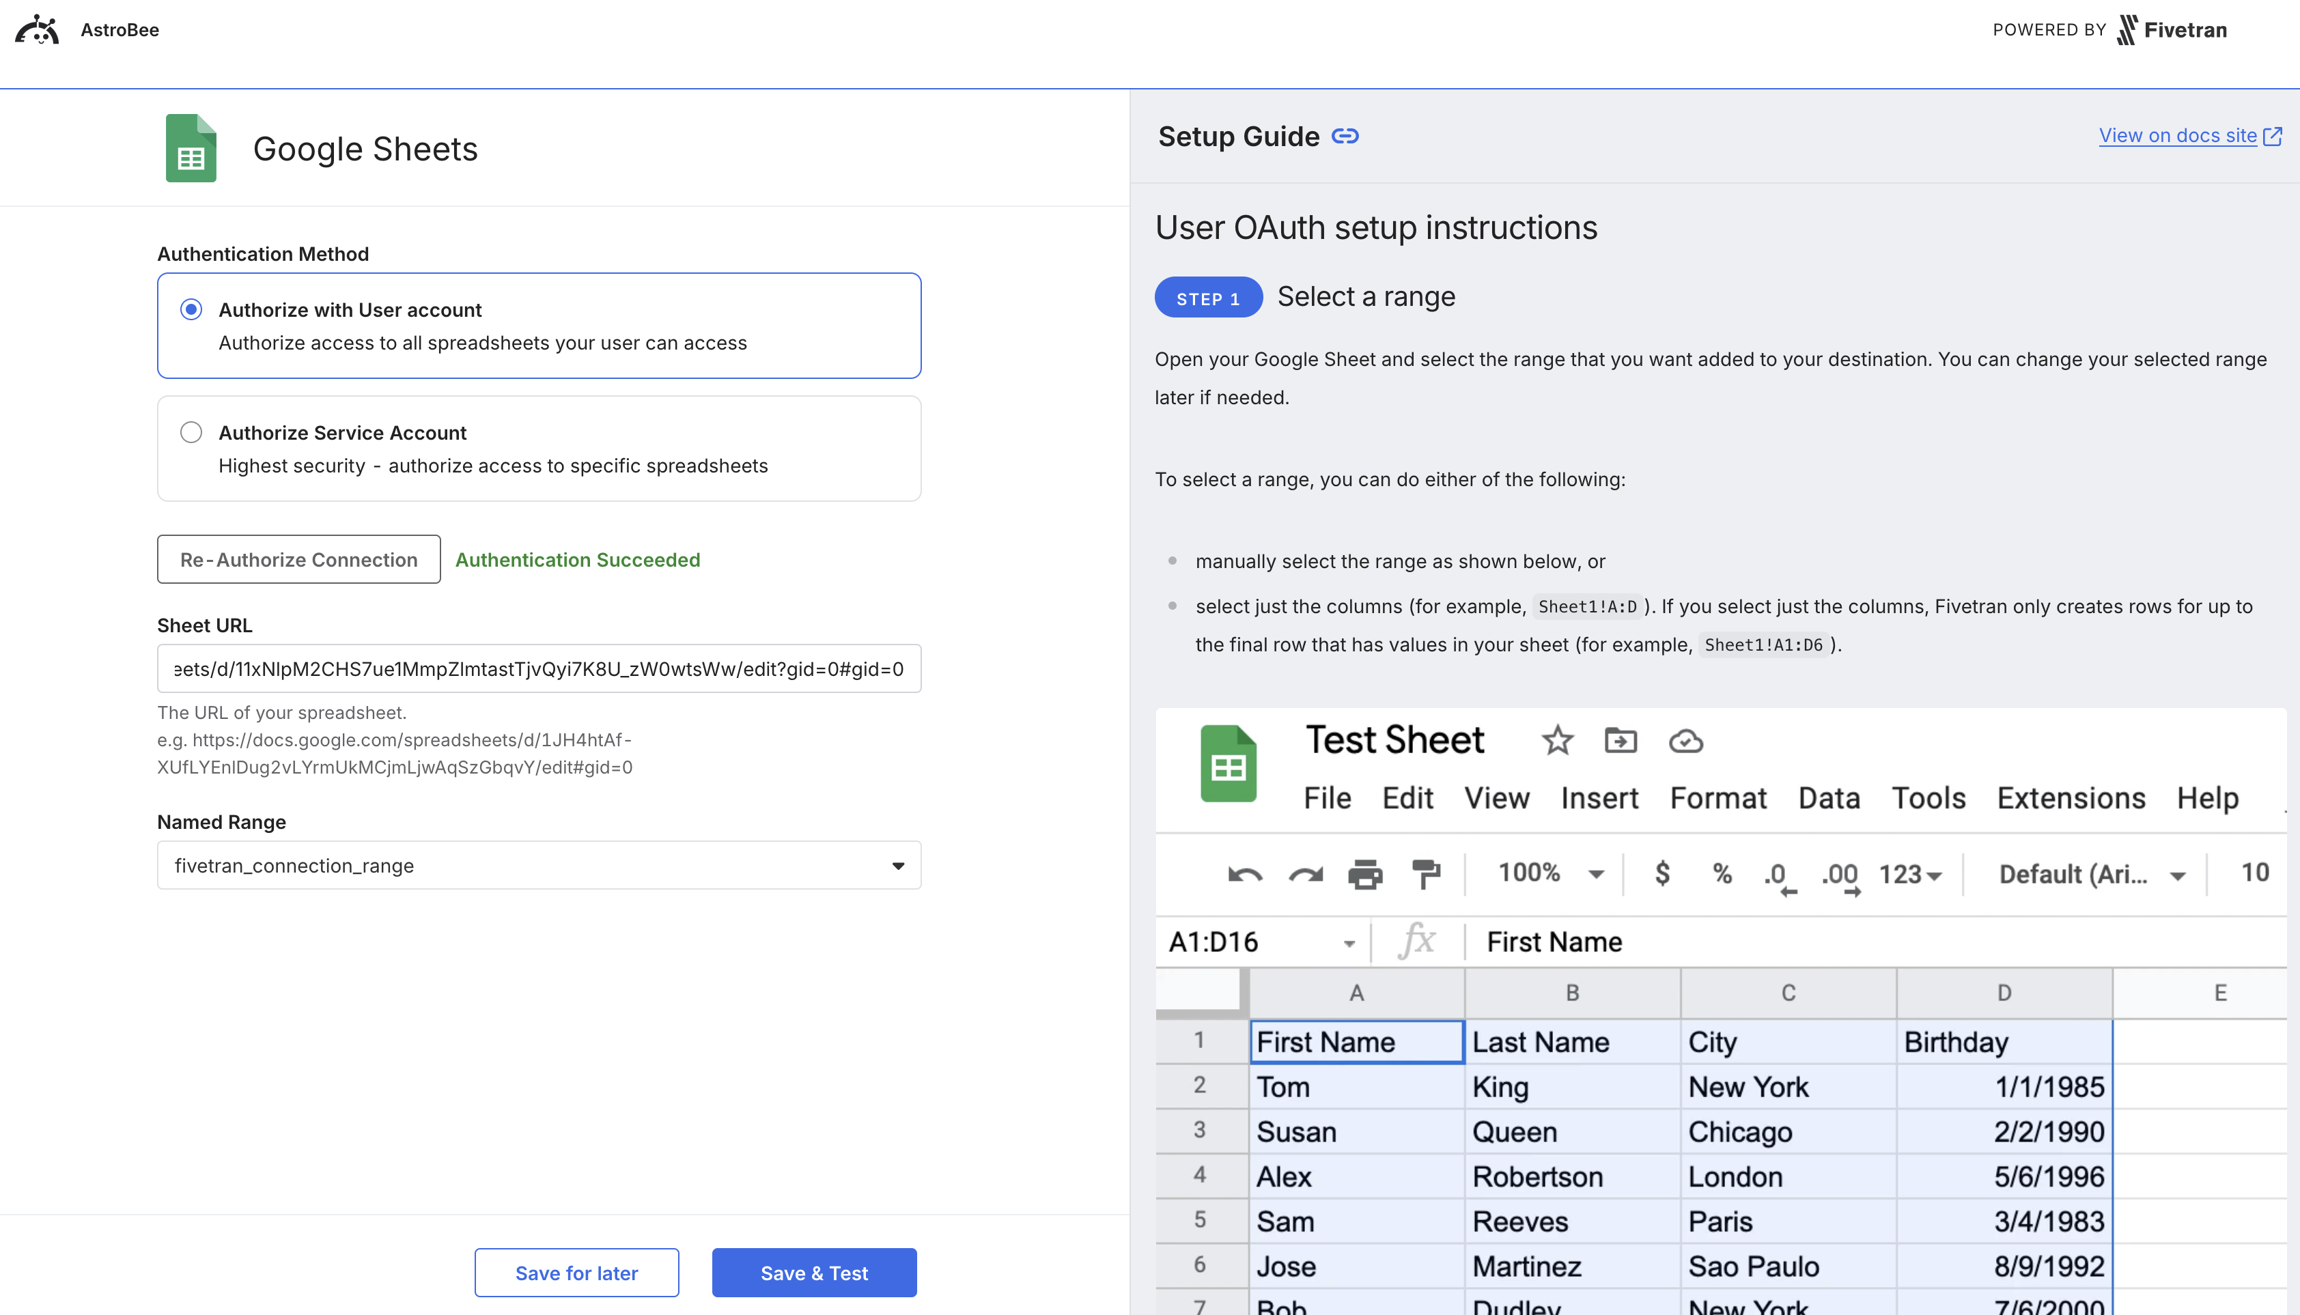Image resolution: width=2300 pixels, height=1315 pixels.
Task: Select the Paint format tool
Action: pos(1427,873)
